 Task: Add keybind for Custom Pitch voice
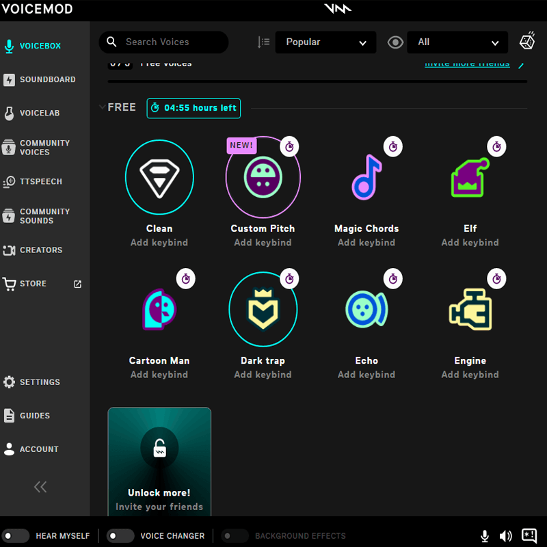[x=263, y=243]
